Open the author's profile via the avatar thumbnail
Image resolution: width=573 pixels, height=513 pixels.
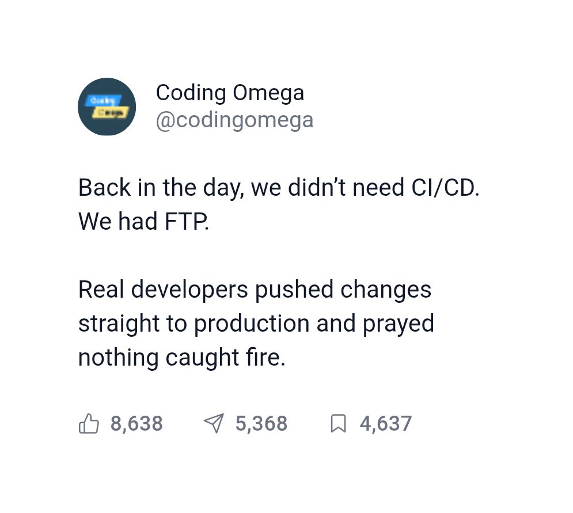(107, 107)
